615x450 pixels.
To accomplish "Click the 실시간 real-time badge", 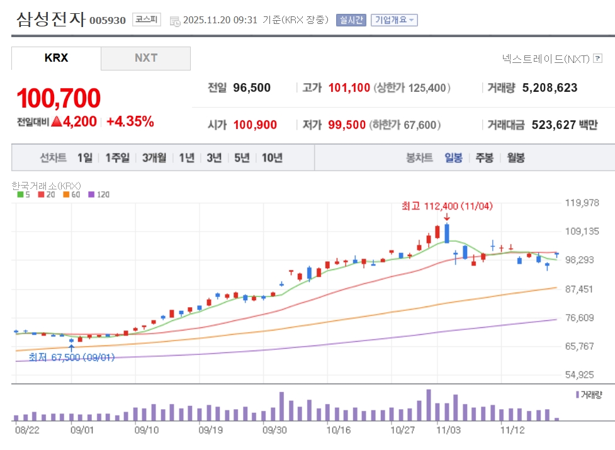I will pyautogui.click(x=351, y=20).
